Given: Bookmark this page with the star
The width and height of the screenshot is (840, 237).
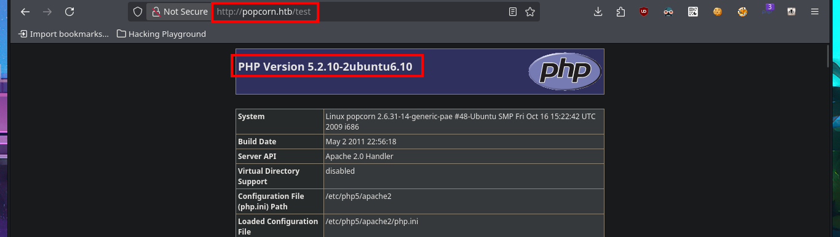Looking at the screenshot, I should click(530, 12).
